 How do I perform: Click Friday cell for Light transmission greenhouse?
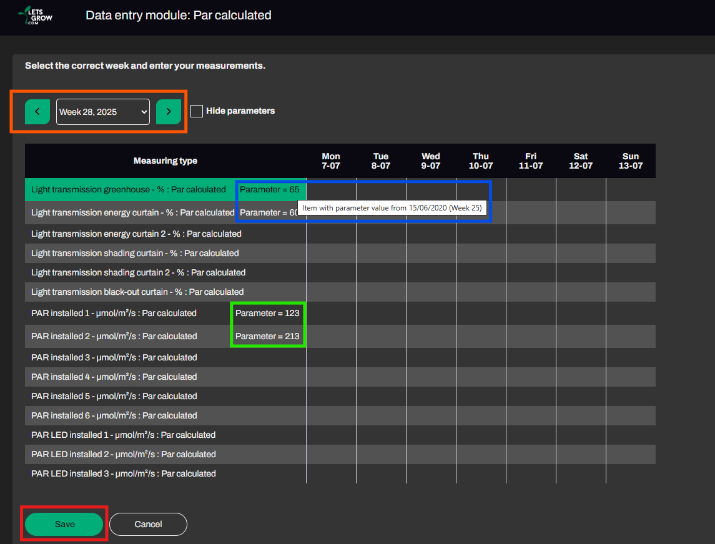[531, 189]
